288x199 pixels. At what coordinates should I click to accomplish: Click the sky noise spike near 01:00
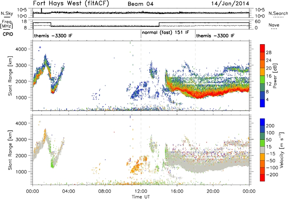(42, 11)
